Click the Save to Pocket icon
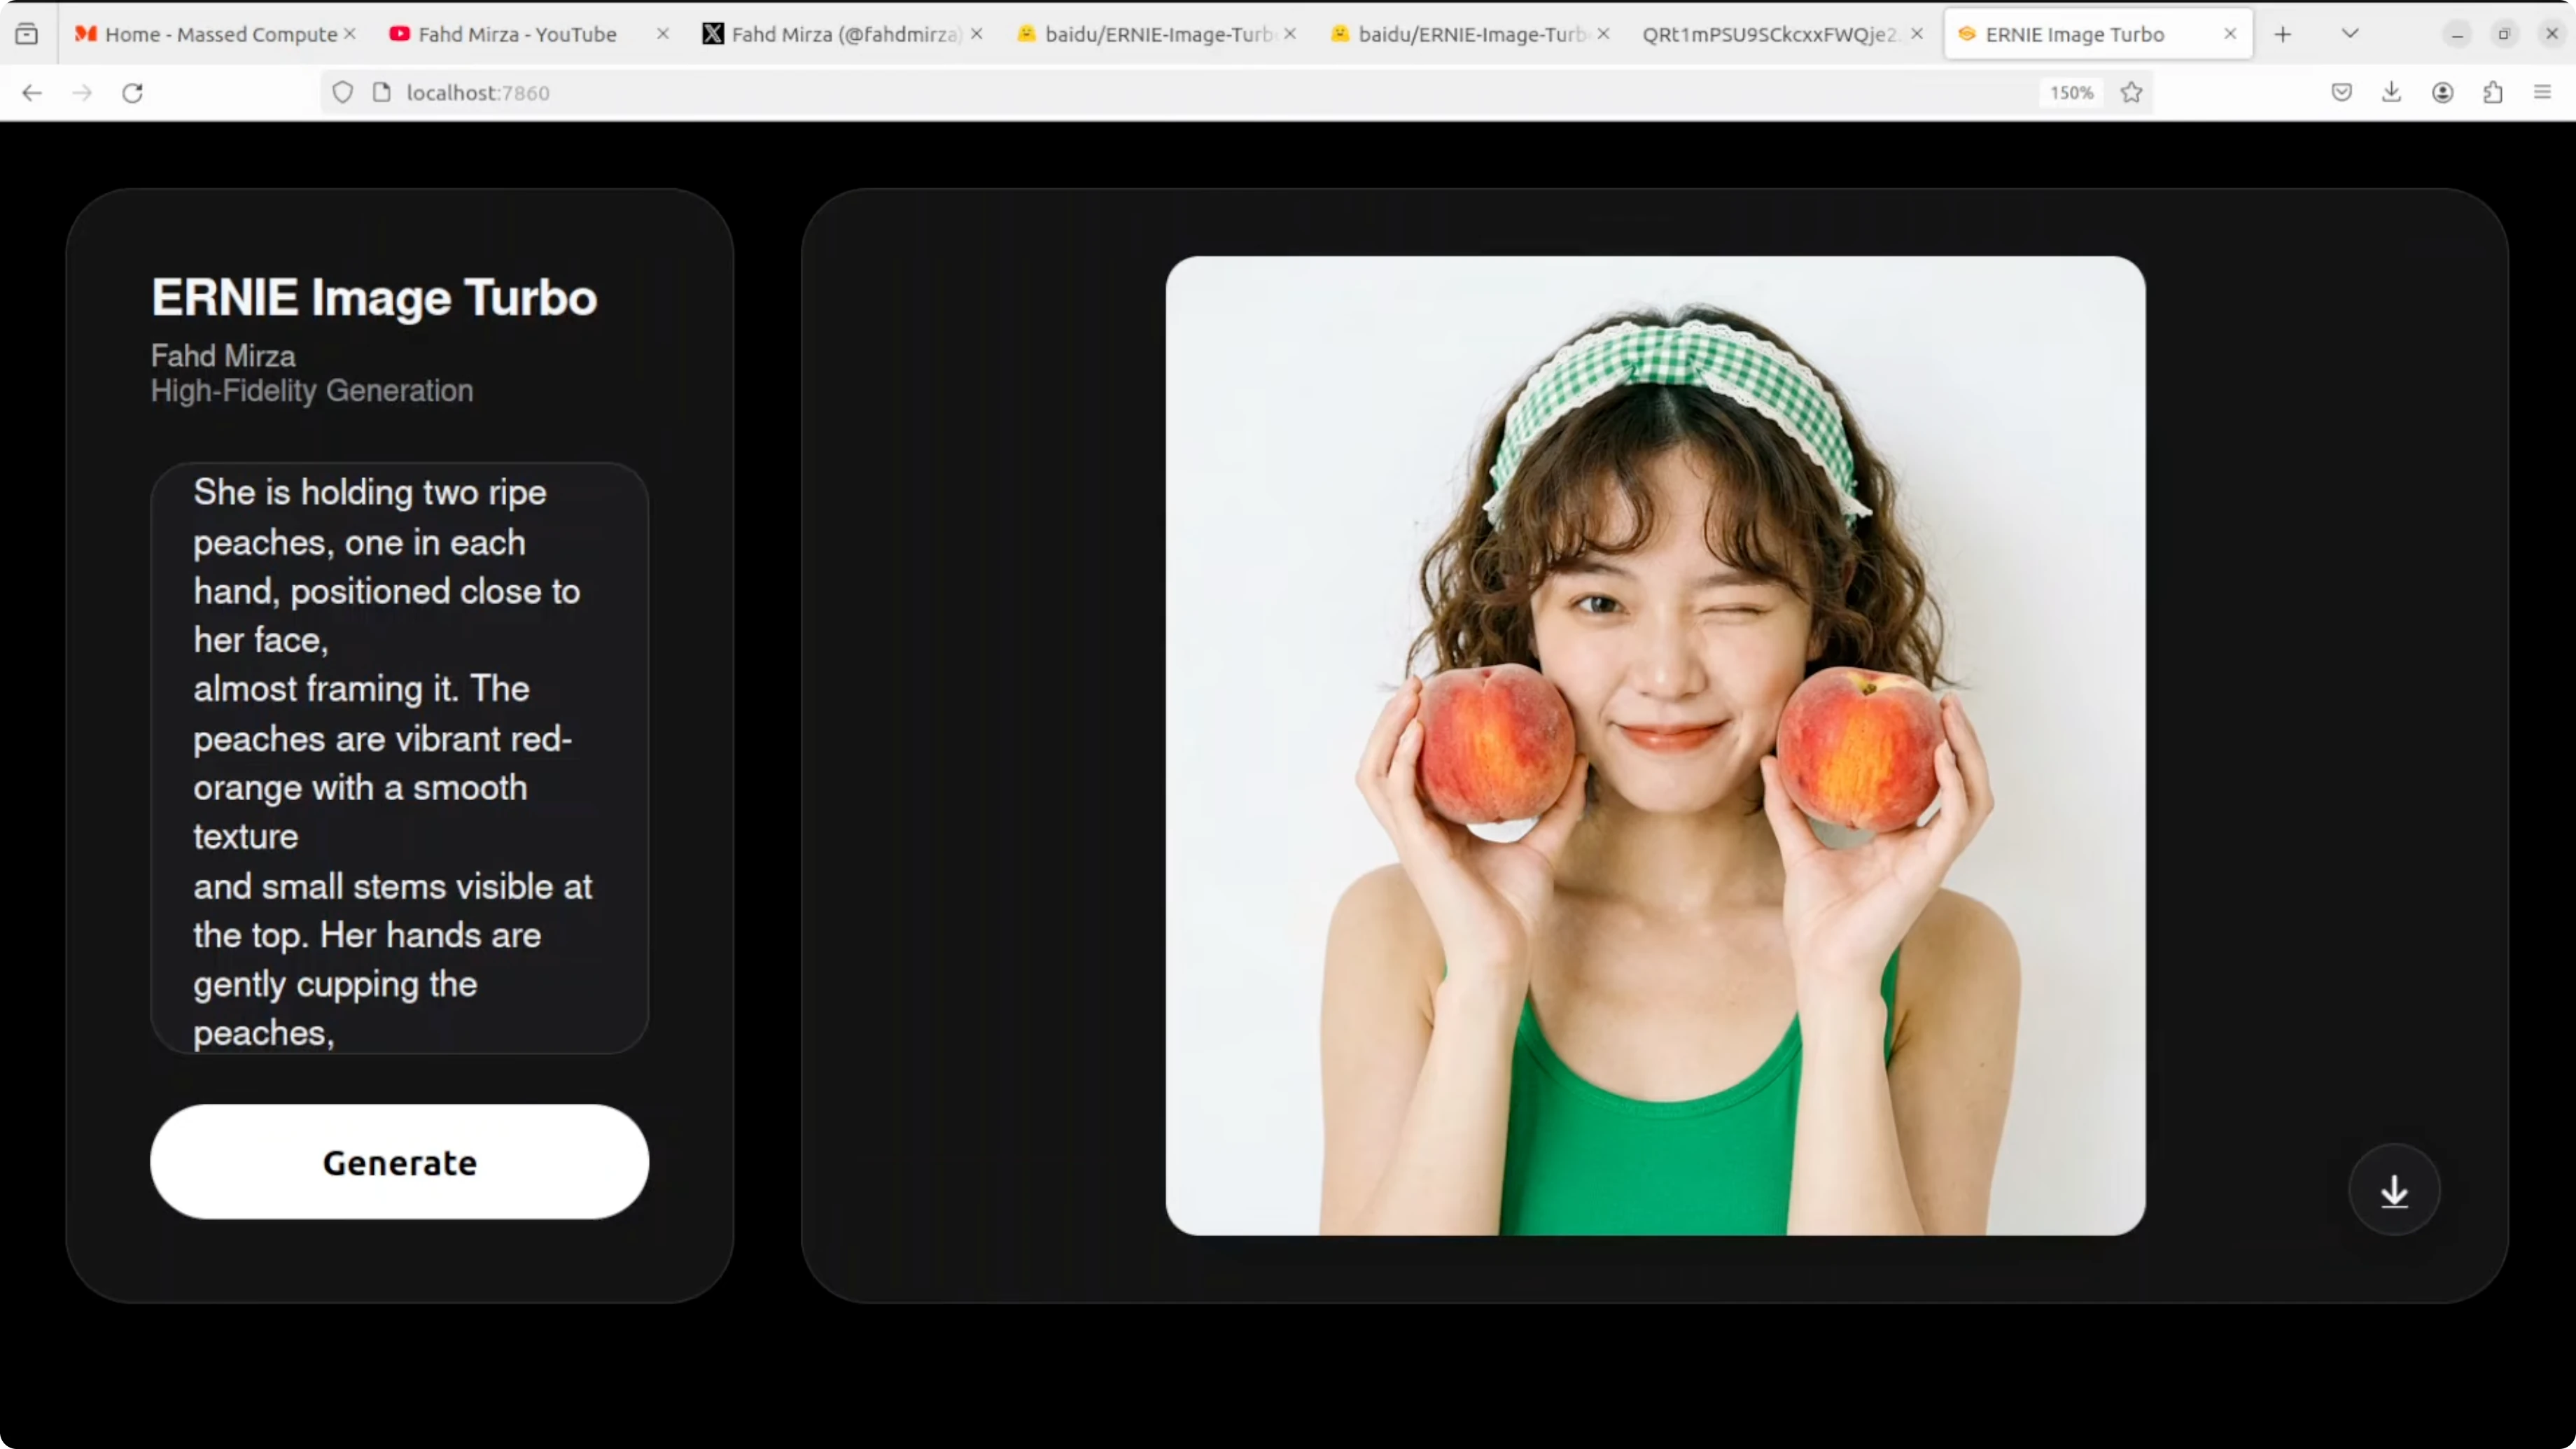Image resolution: width=2576 pixels, height=1449 pixels. (2341, 93)
